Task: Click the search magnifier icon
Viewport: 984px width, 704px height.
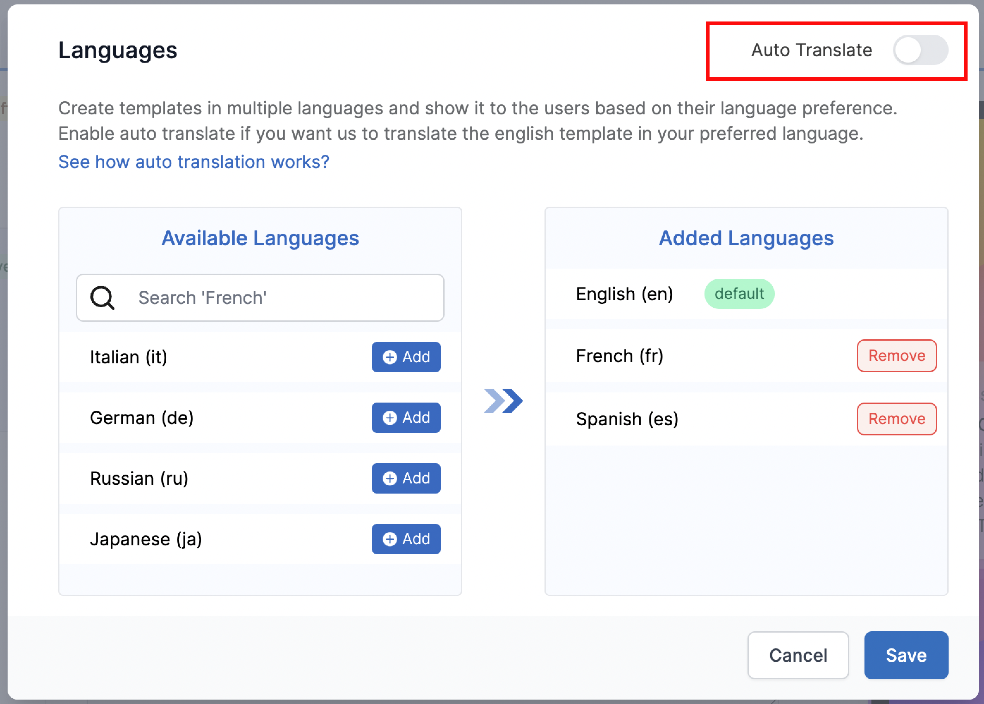Action: tap(102, 298)
